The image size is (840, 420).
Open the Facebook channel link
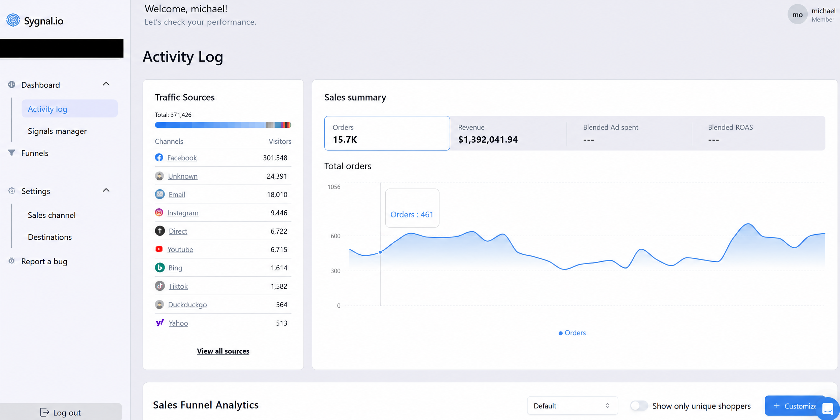[x=182, y=157]
